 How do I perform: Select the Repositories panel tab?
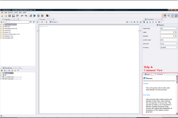point(8,68)
